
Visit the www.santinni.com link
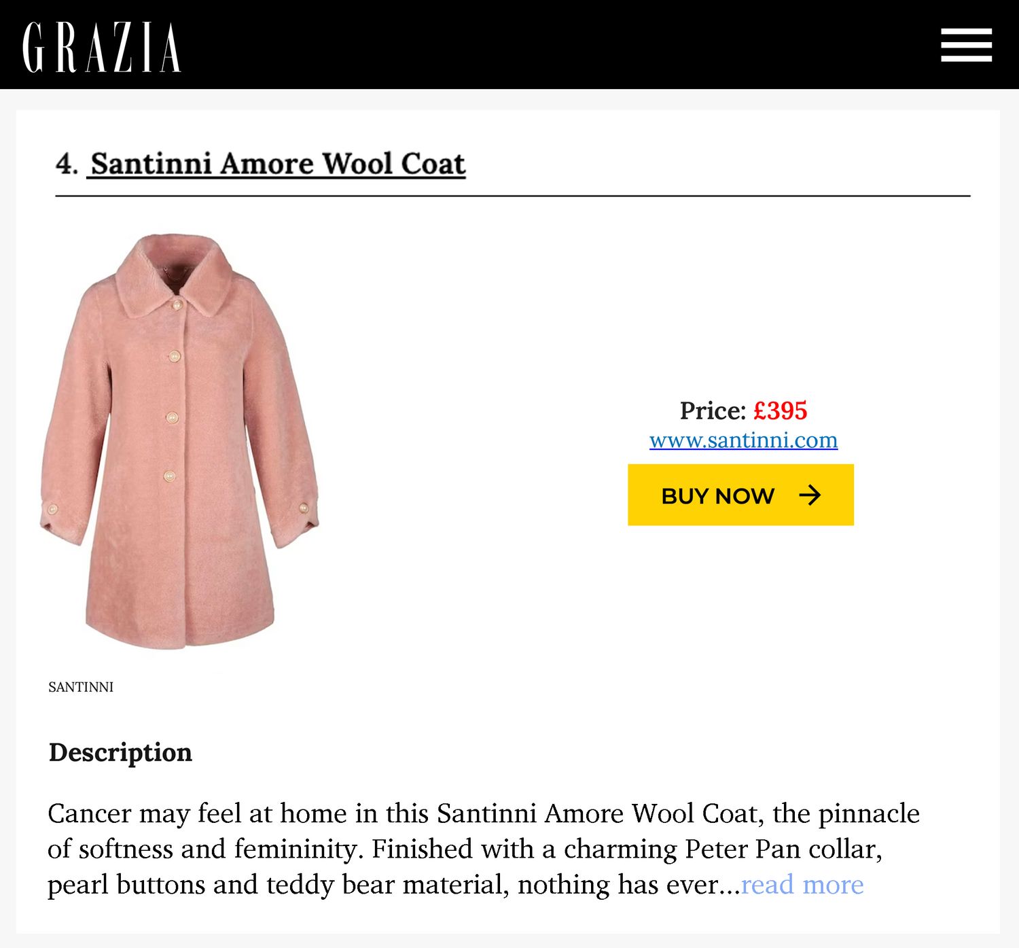(743, 440)
